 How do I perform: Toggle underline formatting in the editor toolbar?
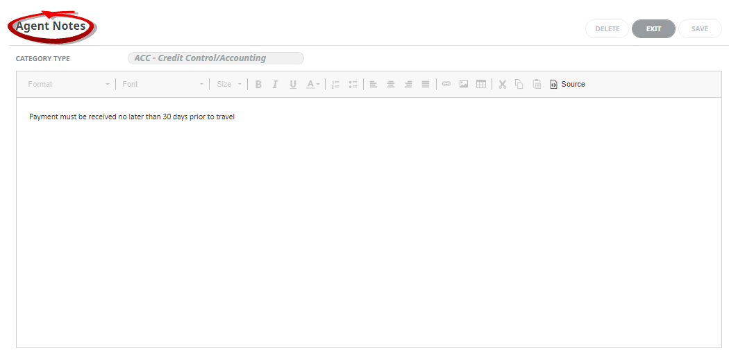[x=293, y=85]
